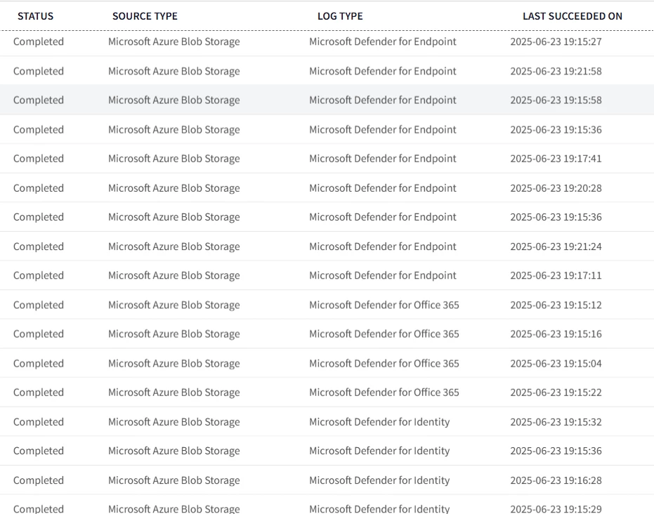Click Microsoft Azure Blob Storage in 19:20:28 row
Viewport: 654px width, 514px height.
click(174, 188)
